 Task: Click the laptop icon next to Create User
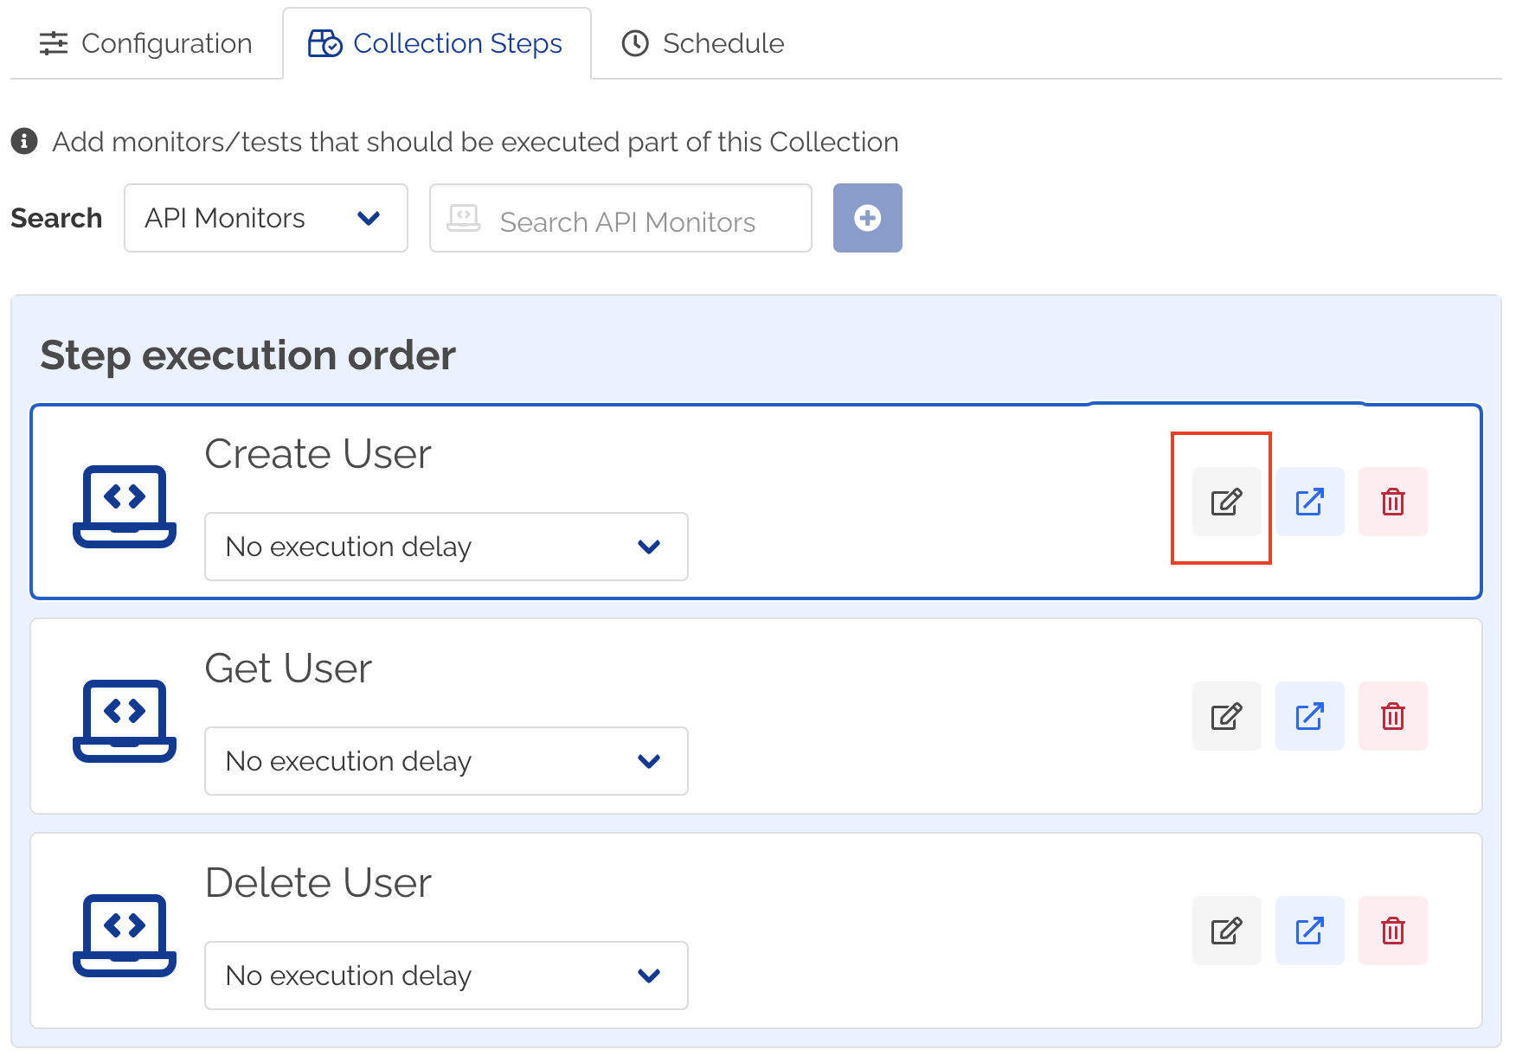(x=125, y=506)
